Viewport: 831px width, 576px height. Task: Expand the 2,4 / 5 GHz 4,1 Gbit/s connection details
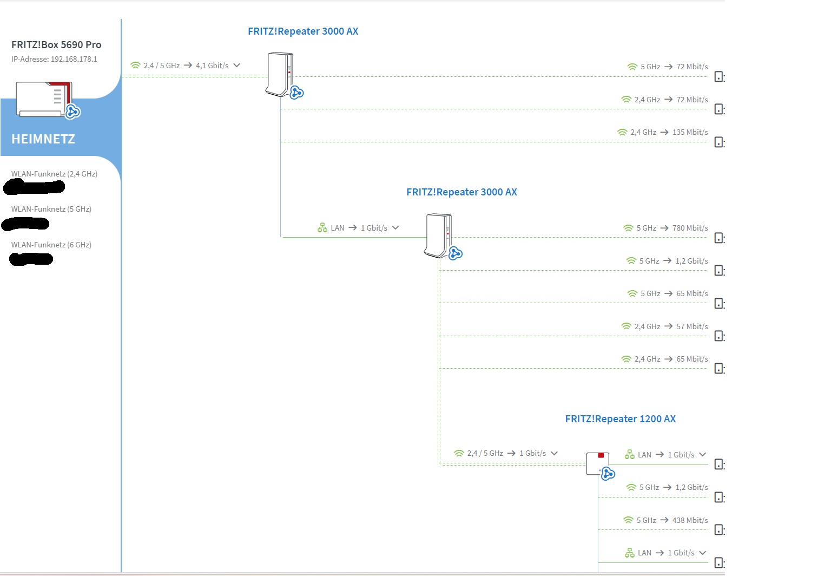236,66
